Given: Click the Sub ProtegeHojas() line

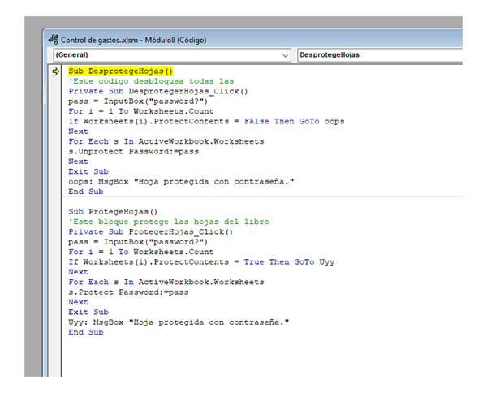Looking at the screenshot, I should (113, 212).
